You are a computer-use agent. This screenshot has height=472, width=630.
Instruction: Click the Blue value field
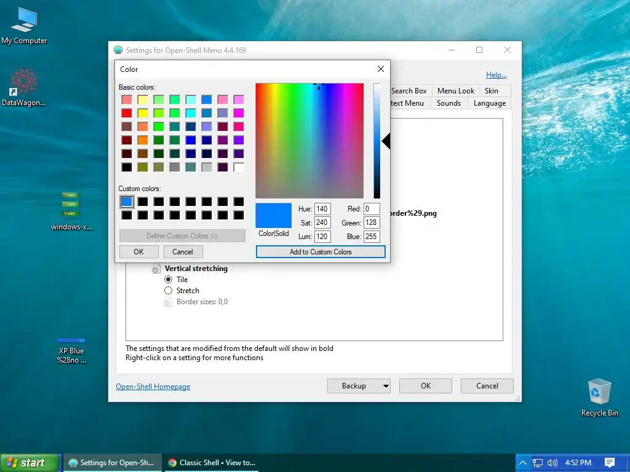coord(372,237)
